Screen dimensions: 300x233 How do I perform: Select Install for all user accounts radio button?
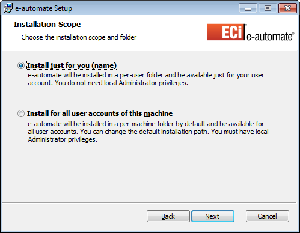(x=21, y=113)
